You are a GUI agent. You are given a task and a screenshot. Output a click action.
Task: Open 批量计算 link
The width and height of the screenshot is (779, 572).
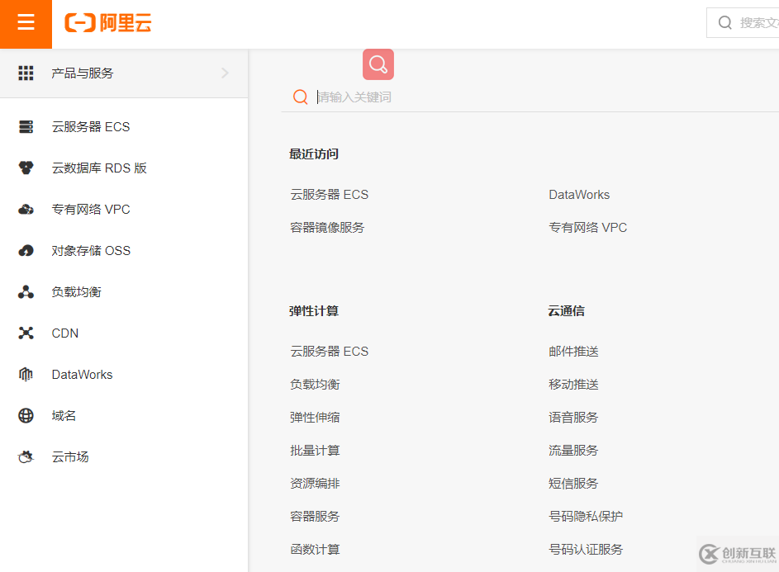[x=315, y=451]
